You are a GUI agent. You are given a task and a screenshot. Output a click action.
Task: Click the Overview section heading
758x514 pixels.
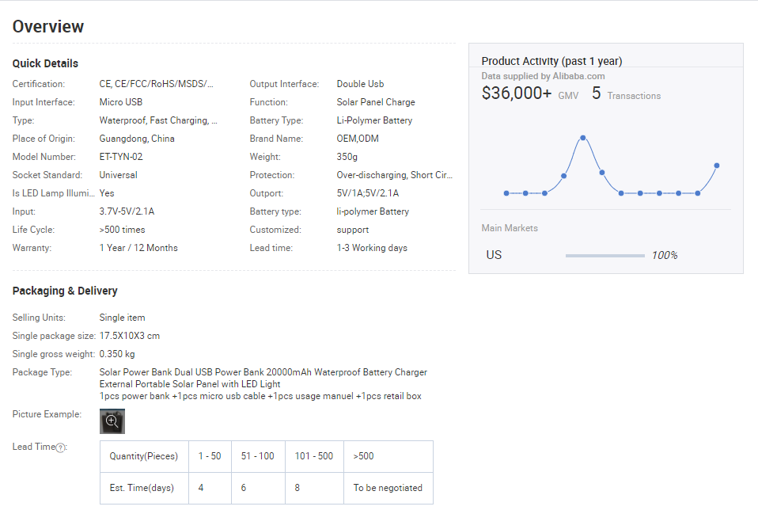click(48, 27)
